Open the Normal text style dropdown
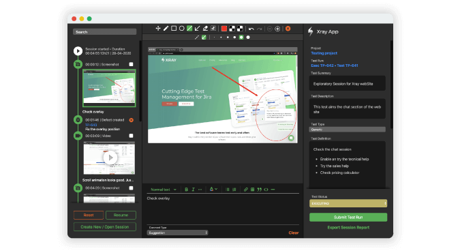The image size is (460, 251). (x=164, y=190)
